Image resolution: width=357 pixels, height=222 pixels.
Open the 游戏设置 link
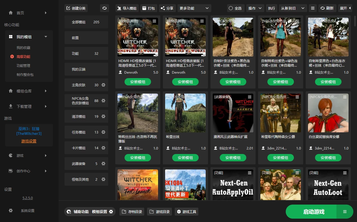coord(29,141)
